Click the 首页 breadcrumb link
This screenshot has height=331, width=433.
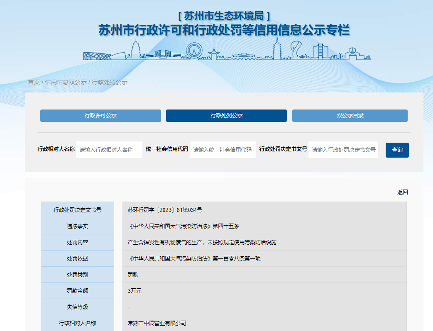click(34, 82)
